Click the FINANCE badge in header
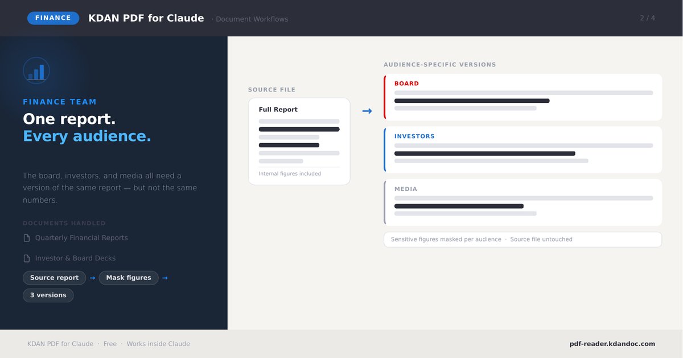 click(53, 18)
